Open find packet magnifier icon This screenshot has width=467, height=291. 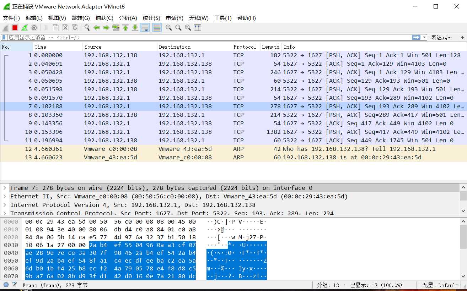pyautogui.click(x=87, y=28)
